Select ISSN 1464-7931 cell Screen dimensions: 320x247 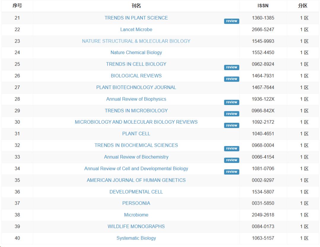[263, 76]
